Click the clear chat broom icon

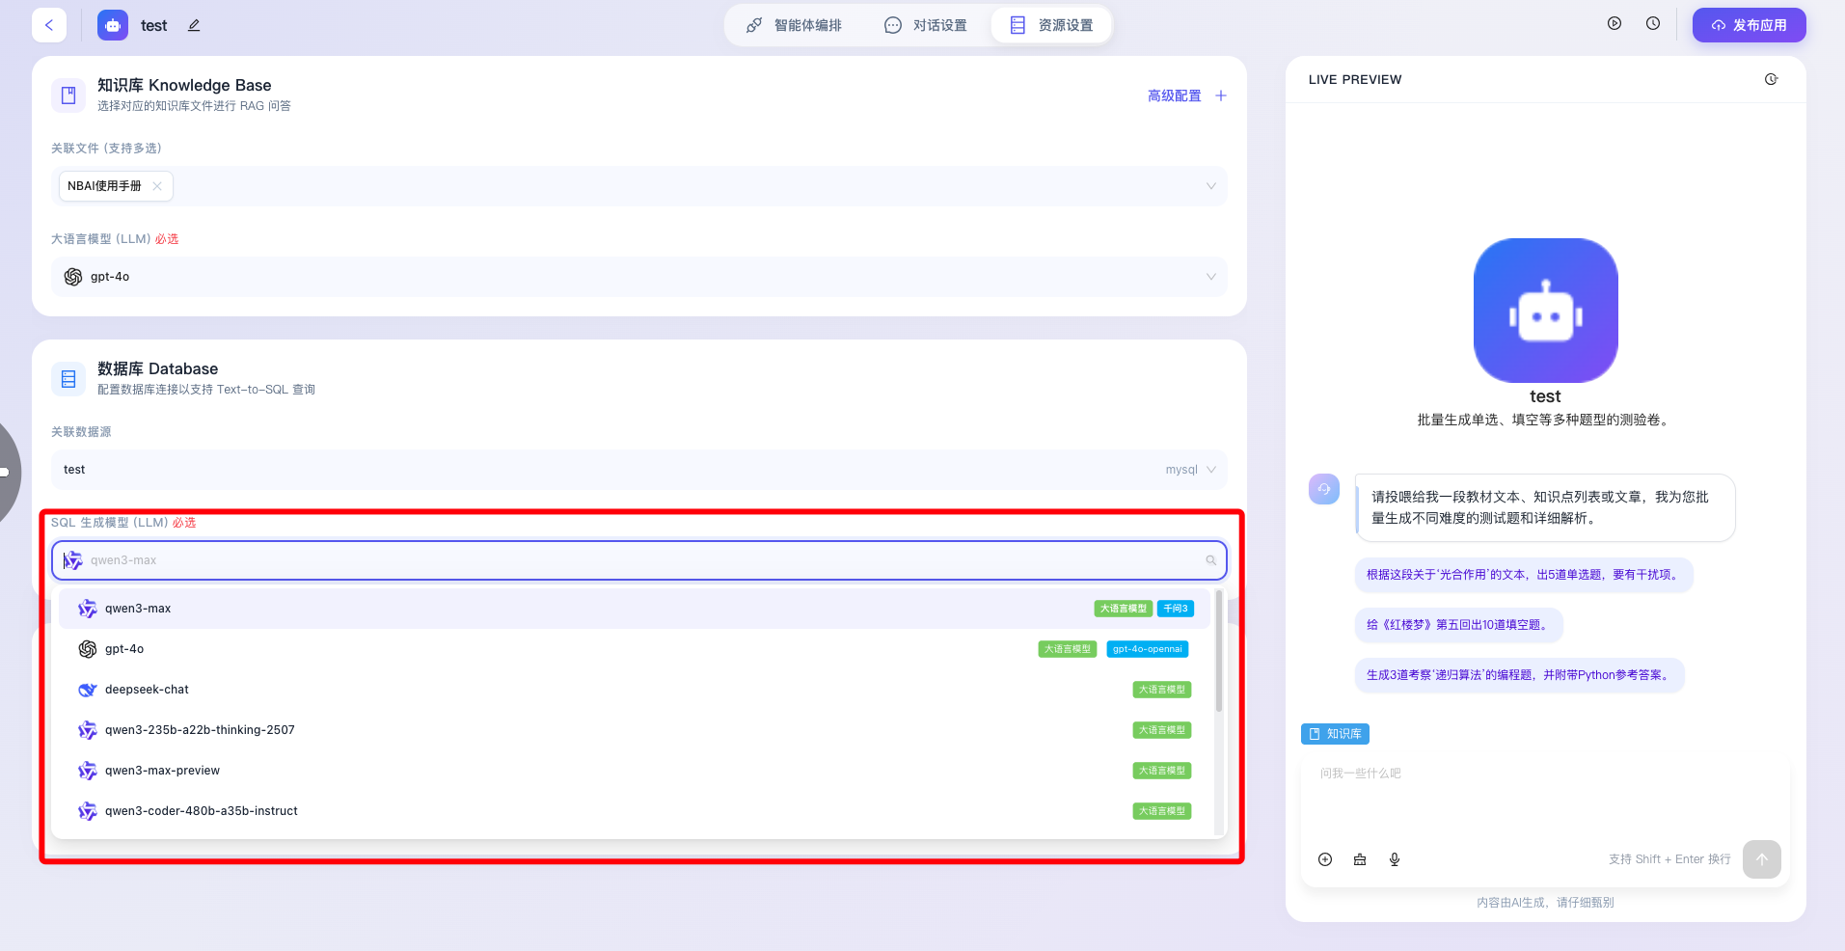tap(1360, 859)
